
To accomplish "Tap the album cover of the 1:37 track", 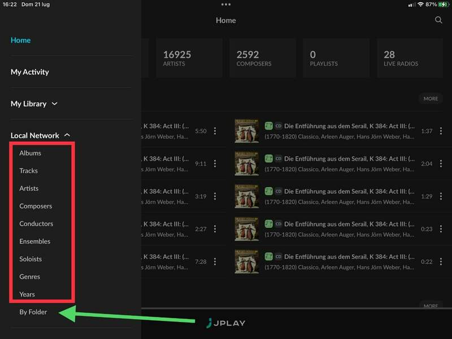I will click(x=246, y=131).
